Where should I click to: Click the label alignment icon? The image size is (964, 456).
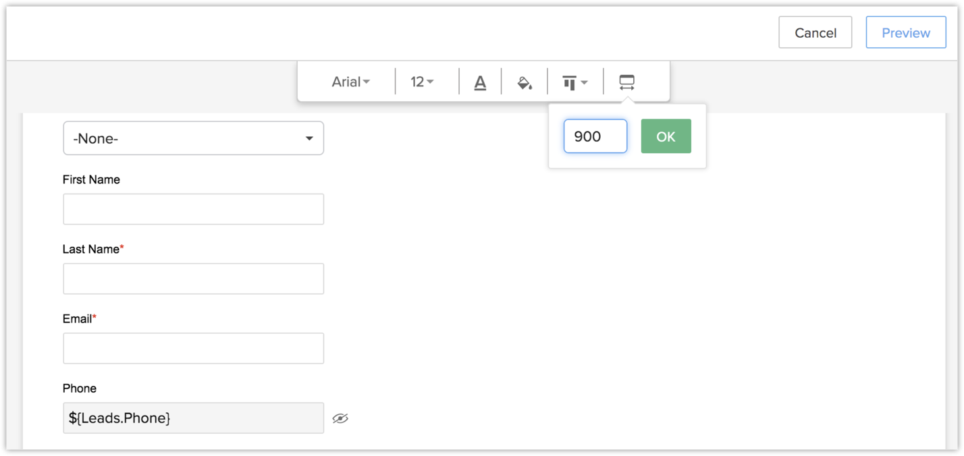pos(574,82)
